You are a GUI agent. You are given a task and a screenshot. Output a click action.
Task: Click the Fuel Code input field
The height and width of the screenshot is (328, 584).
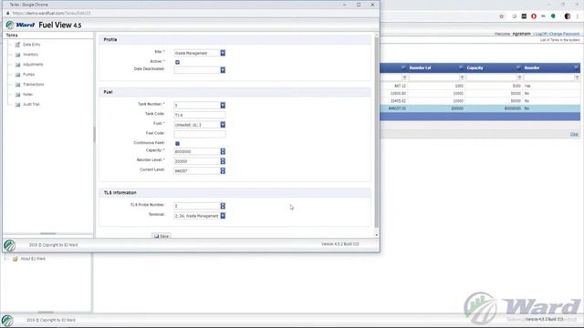199,134
